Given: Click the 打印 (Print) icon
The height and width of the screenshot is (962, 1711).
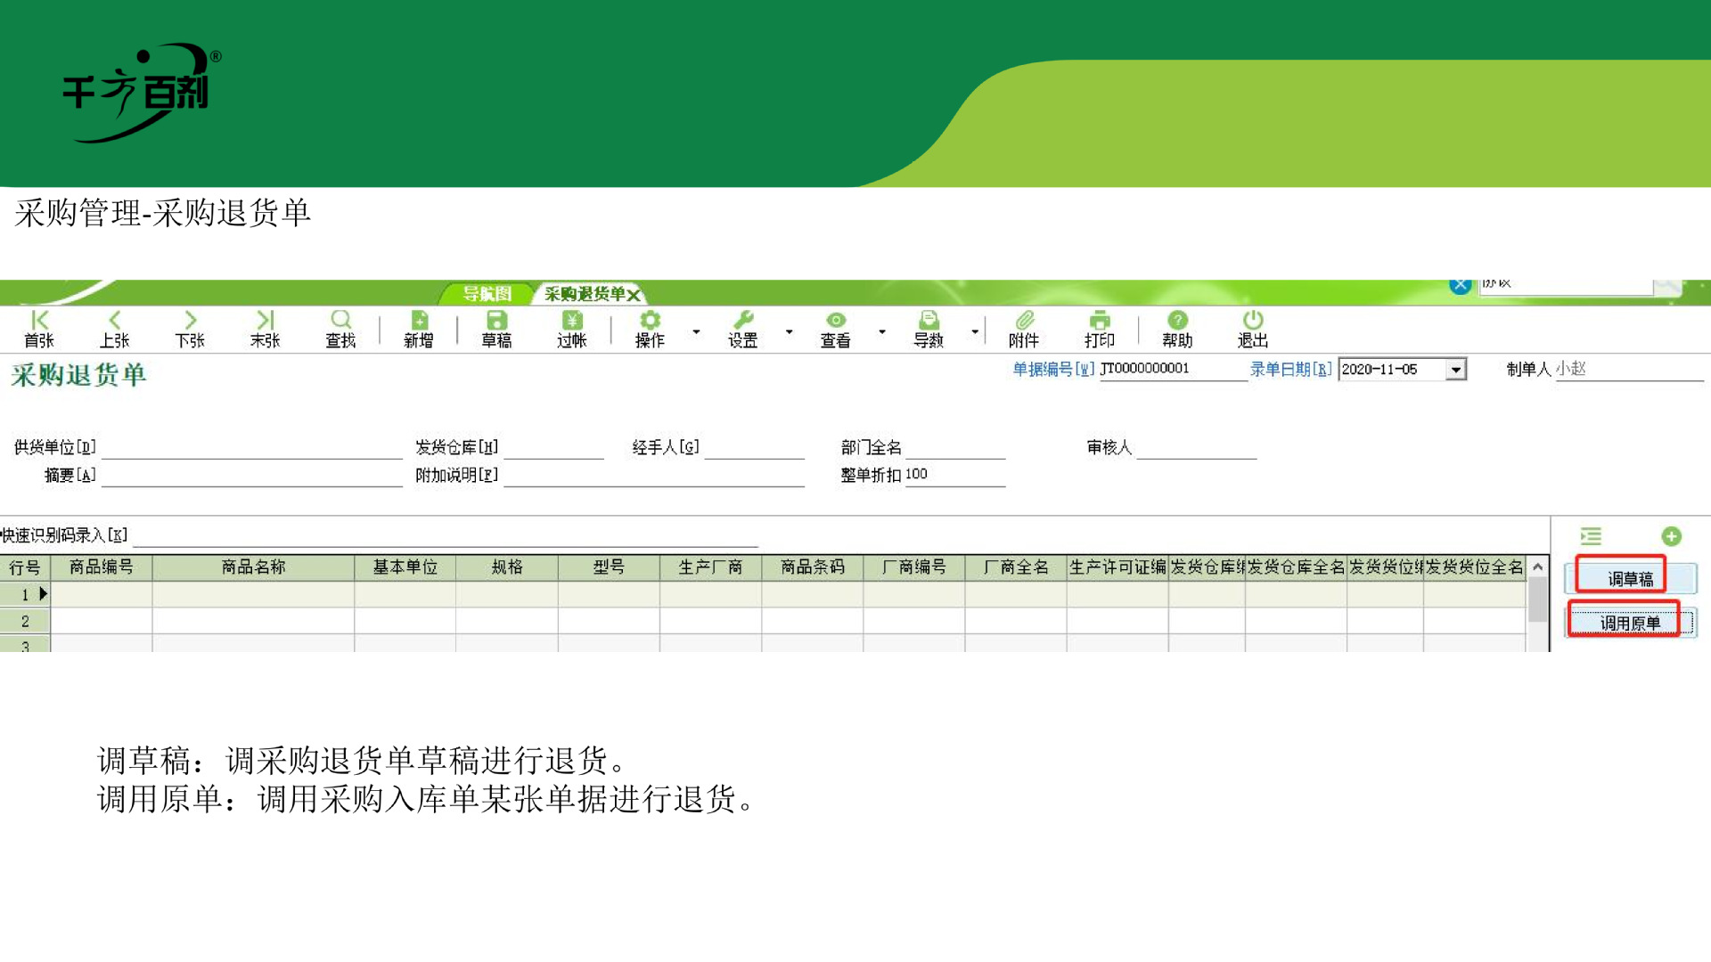Looking at the screenshot, I should [x=1101, y=328].
